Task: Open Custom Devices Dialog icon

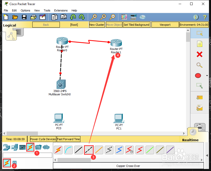Action: pyautogui.click(x=133, y=17)
